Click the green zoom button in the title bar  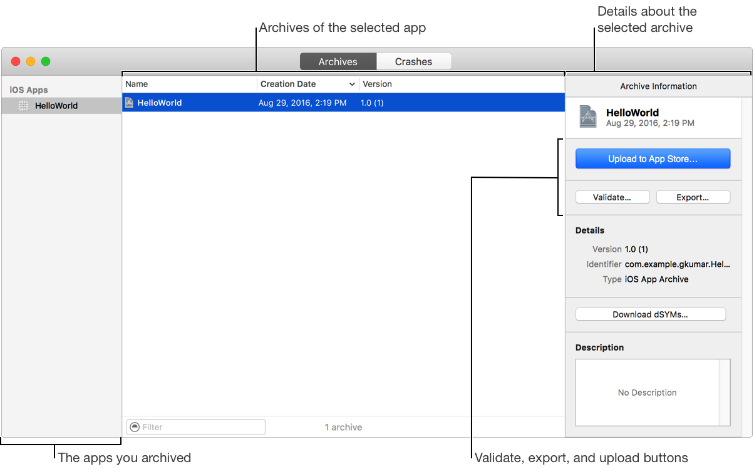coord(45,61)
